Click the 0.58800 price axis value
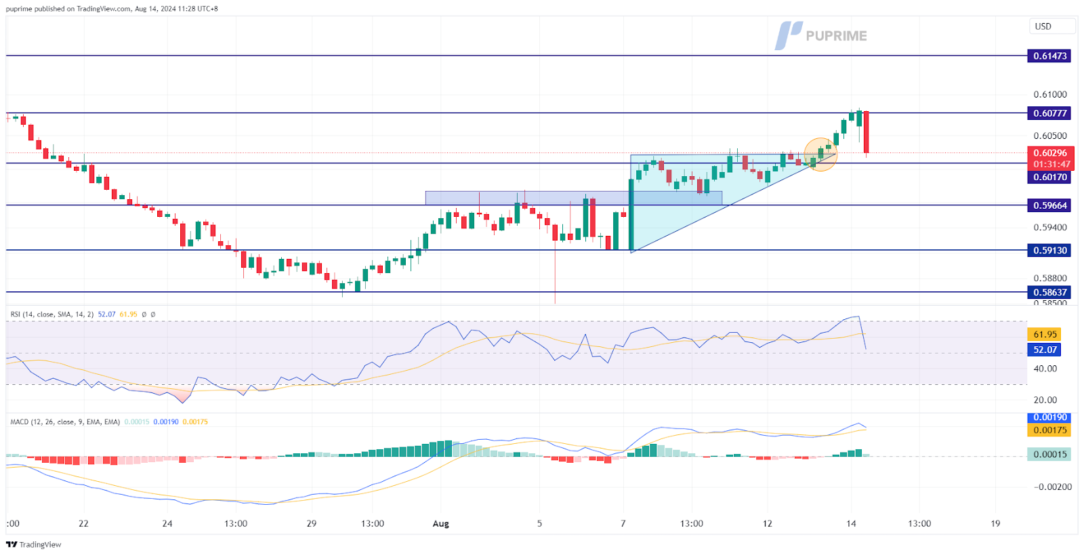 1050,279
